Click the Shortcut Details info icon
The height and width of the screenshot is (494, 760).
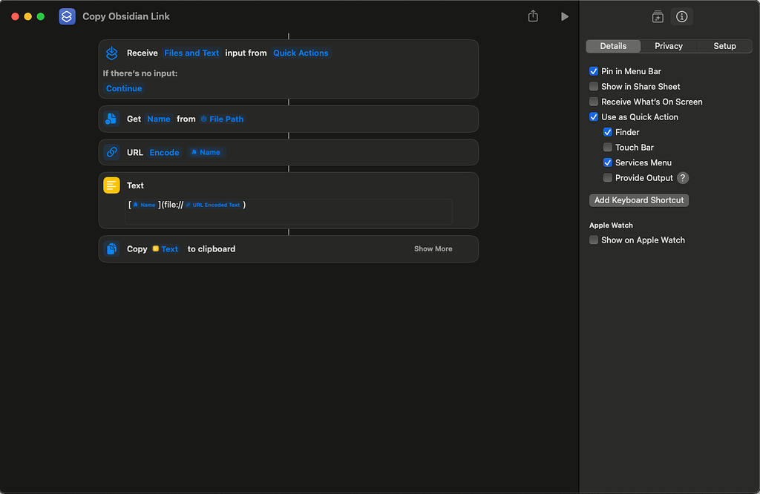(681, 16)
